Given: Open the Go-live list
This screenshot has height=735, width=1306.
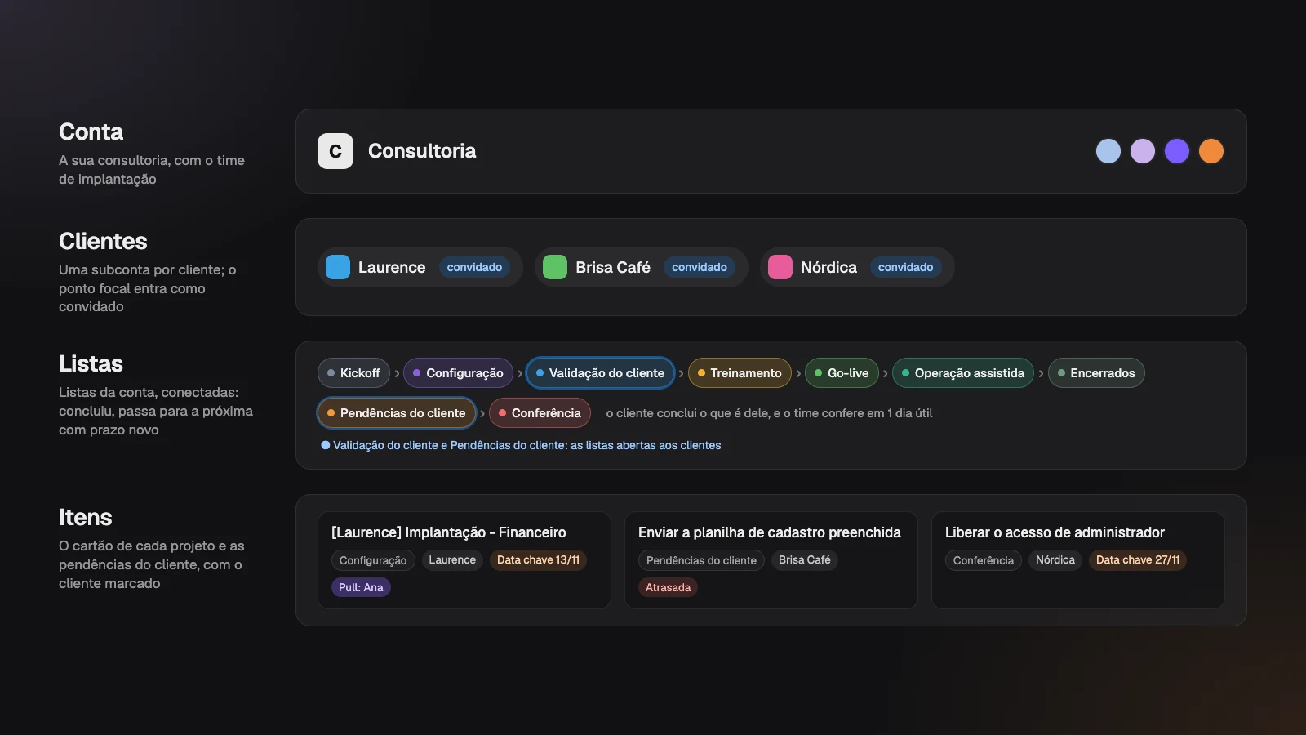Looking at the screenshot, I should coord(842,373).
